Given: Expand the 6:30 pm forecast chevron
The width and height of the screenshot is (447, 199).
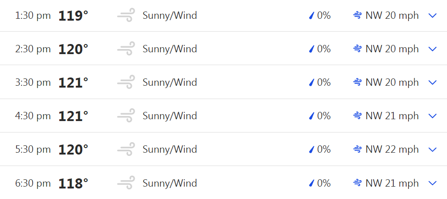Looking at the screenshot, I should click(432, 183).
